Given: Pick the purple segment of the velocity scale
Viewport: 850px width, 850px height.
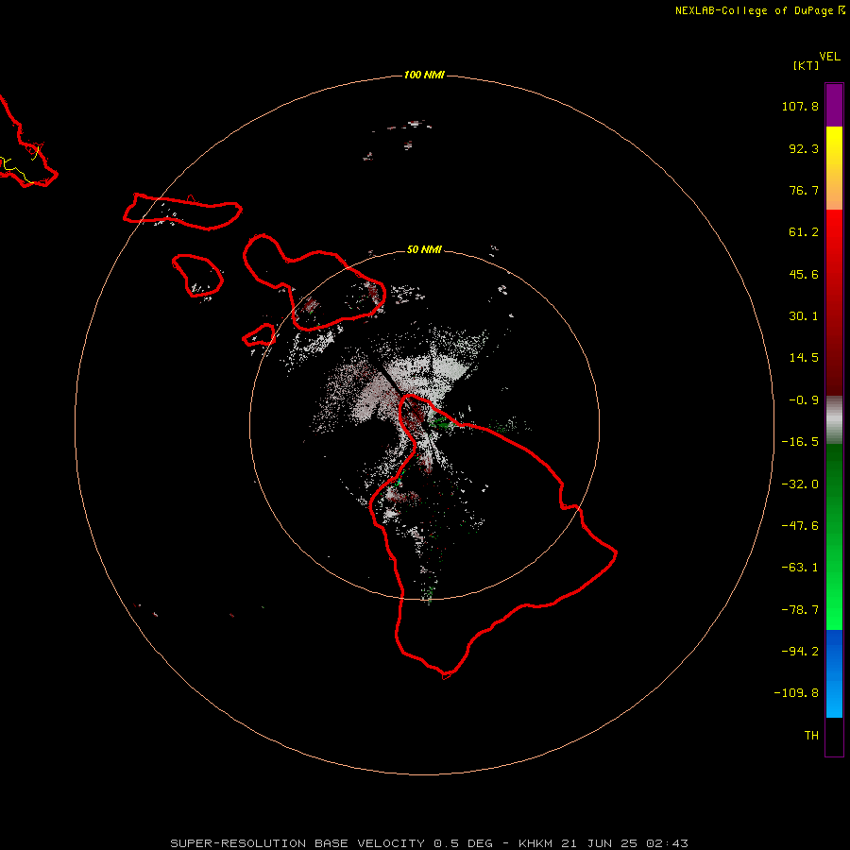Looking at the screenshot, I should [834, 106].
